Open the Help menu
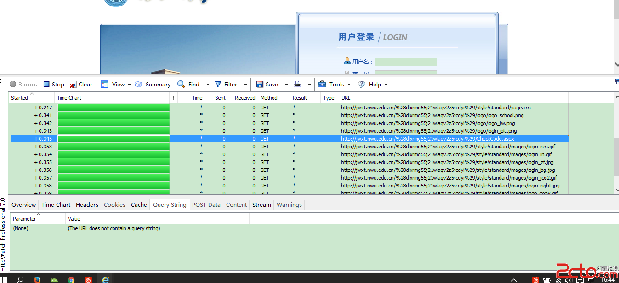Screen dimensions: 619x283 [370, 84]
